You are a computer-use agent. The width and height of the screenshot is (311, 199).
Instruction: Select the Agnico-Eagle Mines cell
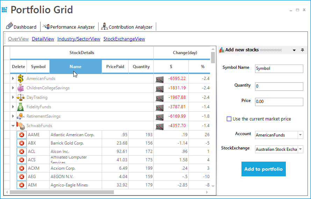[75, 185]
